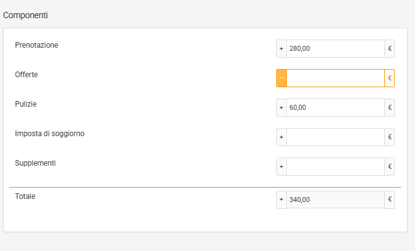
Task: Toggle the plus sign for Prenotazione
Action: click(281, 49)
